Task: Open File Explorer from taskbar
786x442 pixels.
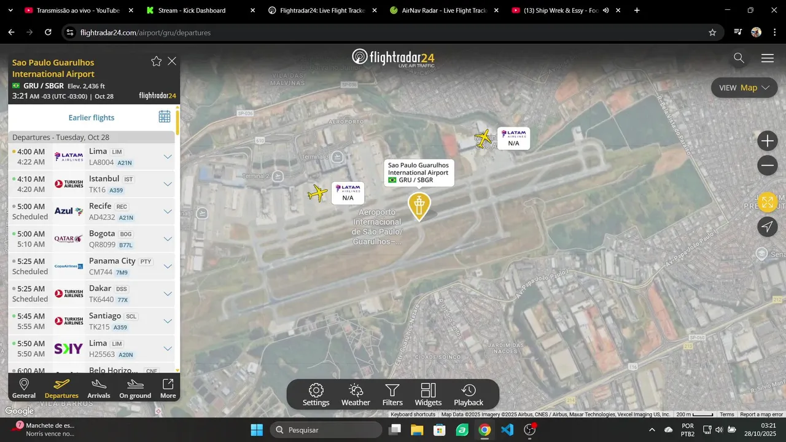Action: click(x=417, y=430)
